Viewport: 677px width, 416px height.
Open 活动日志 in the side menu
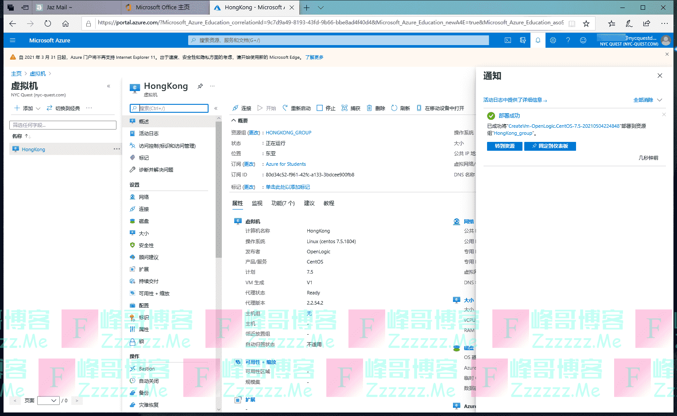point(148,134)
